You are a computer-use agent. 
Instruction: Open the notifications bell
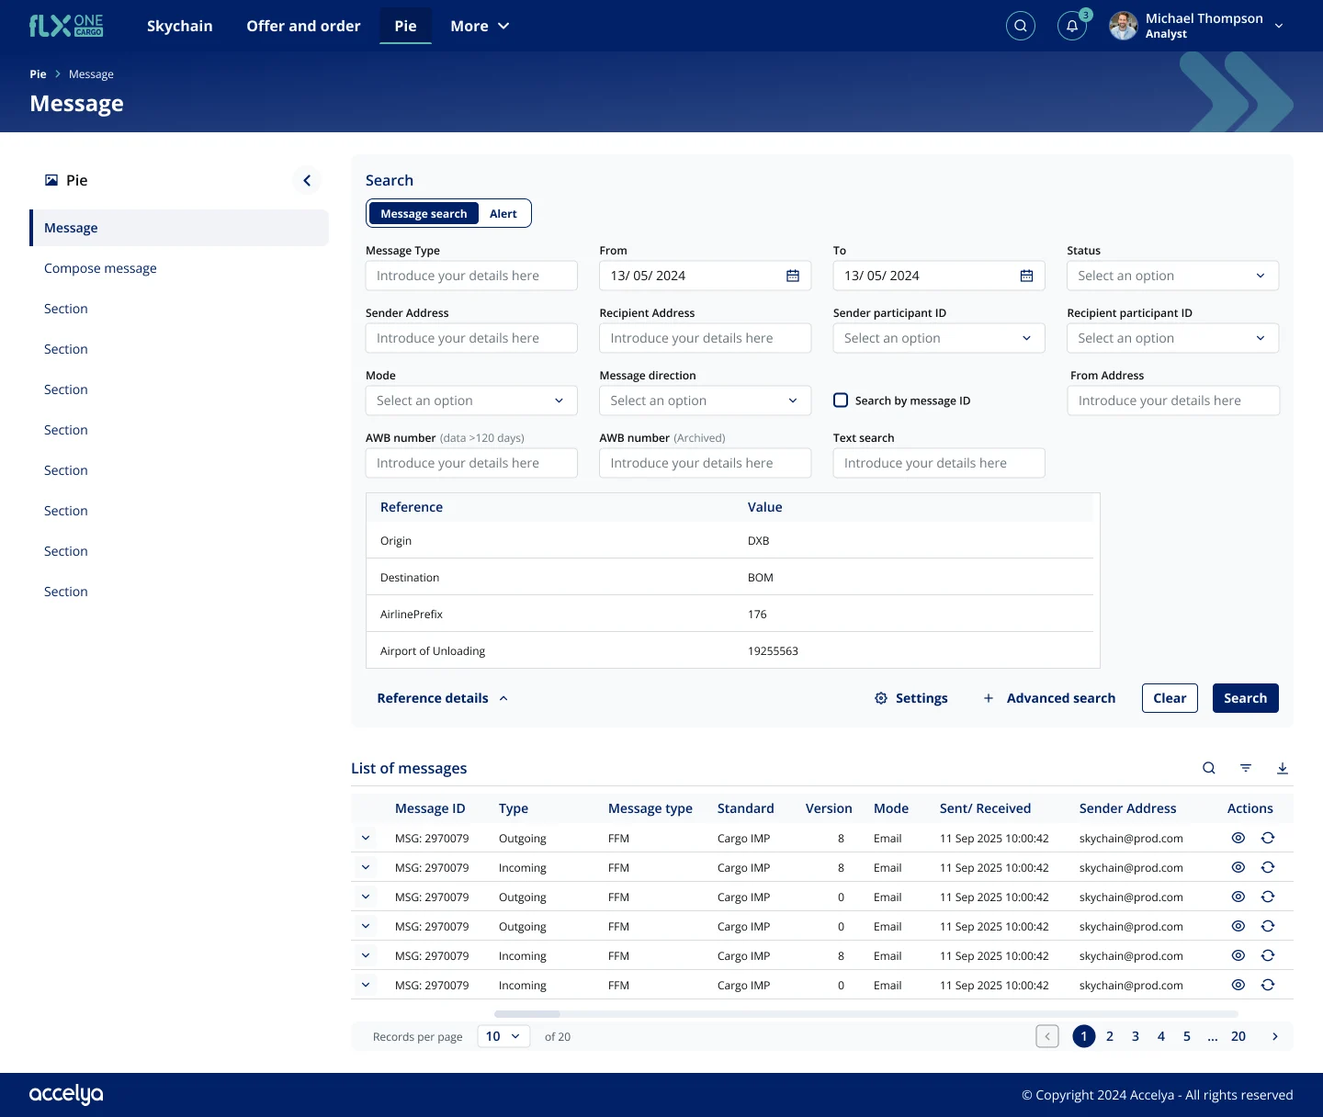point(1072,26)
